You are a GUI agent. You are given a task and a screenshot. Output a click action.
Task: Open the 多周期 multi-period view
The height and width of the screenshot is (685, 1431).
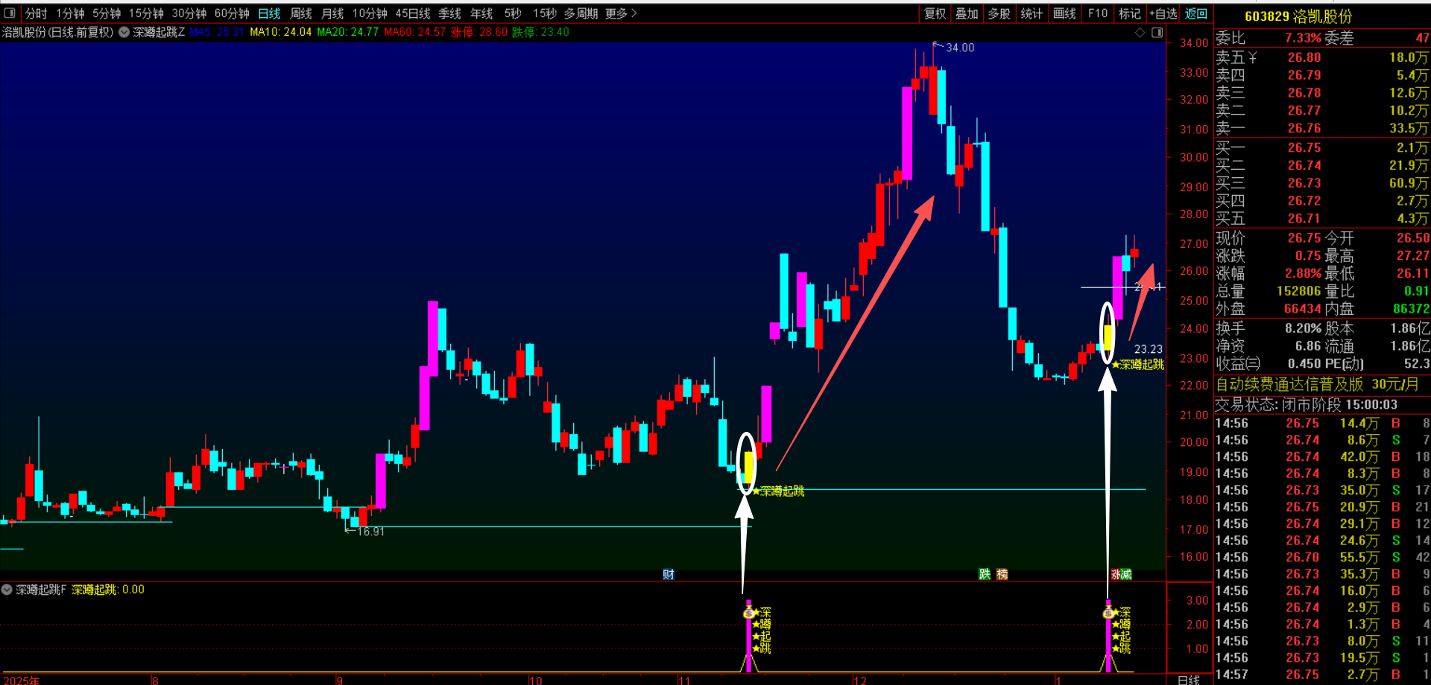(x=581, y=13)
